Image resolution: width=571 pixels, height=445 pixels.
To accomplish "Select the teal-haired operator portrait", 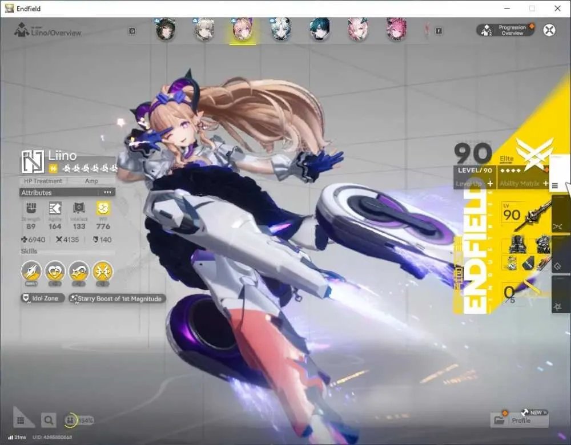I will [319, 30].
